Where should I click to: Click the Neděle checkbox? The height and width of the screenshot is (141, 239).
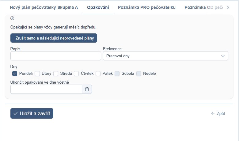click(139, 74)
